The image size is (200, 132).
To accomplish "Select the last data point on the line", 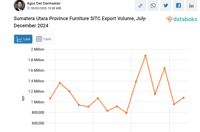I will [184, 98].
